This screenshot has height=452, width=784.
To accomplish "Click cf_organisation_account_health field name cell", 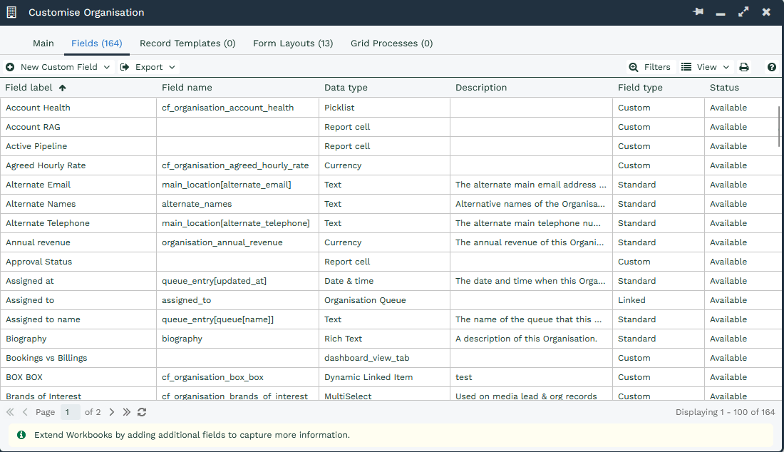I will pos(237,108).
